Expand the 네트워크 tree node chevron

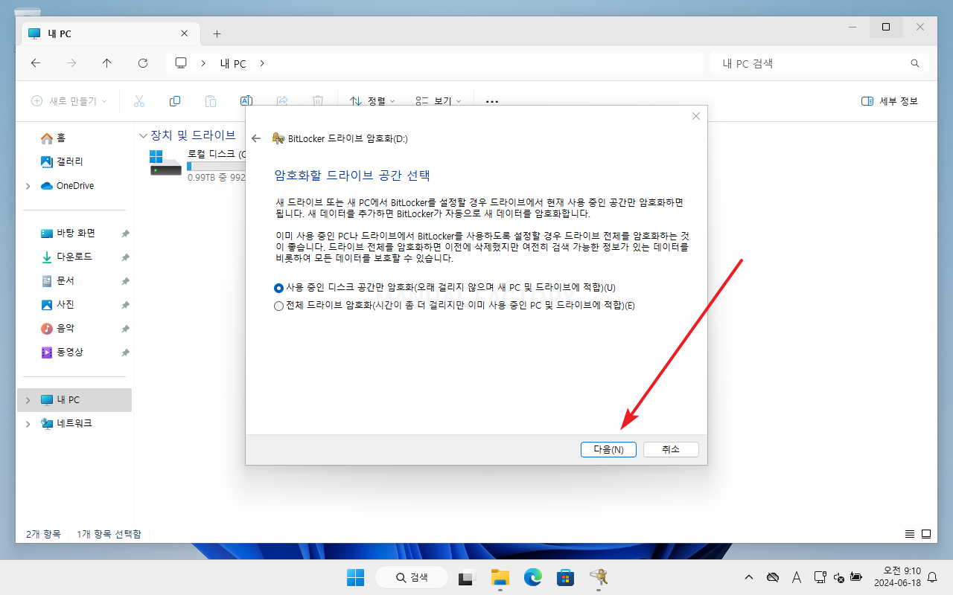pyautogui.click(x=28, y=424)
